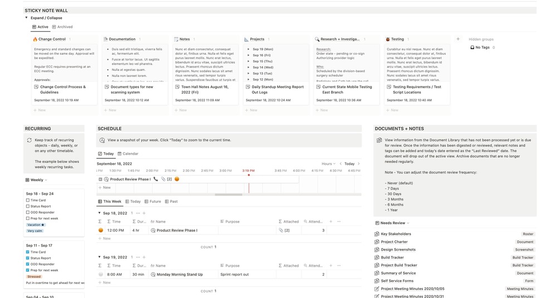Check Prep for next week in Sep 18 - Sep 24
This screenshot has width=560, height=298.
click(x=27, y=218)
